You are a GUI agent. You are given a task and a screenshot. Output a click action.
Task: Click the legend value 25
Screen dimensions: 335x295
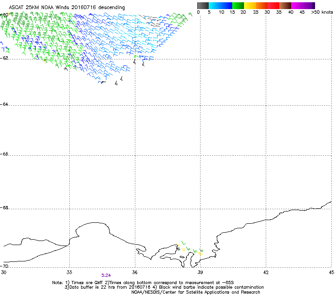pyautogui.click(x=256, y=12)
